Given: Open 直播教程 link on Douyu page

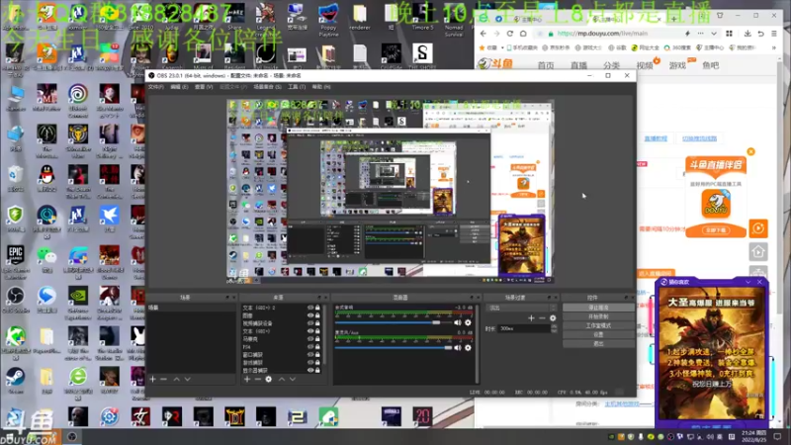Looking at the screenshot, I should [x=656, y=138].
